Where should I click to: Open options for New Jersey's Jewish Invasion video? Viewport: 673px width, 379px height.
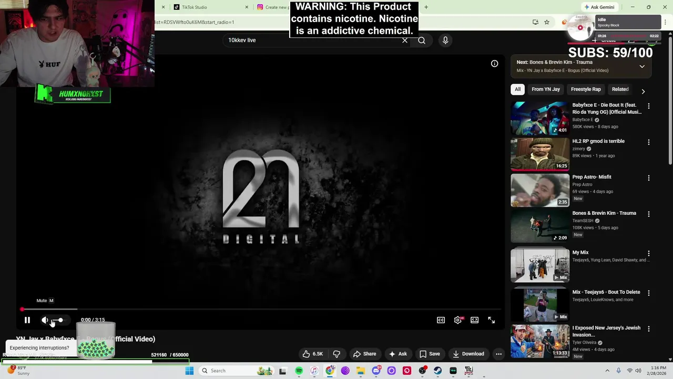click(648, 328)
